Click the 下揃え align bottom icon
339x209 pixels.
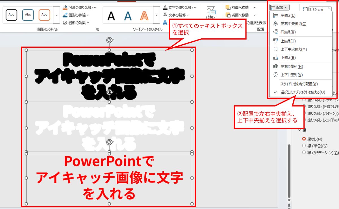pyautogui.click(x=276, y=58)
